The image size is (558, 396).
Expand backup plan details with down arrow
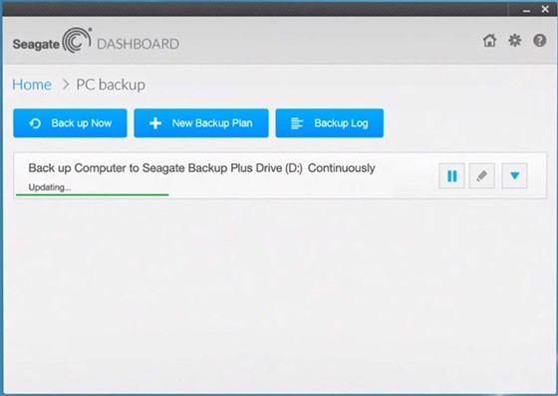tap(514, 175)
